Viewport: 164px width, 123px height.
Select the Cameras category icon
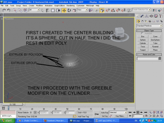[150, 21]
